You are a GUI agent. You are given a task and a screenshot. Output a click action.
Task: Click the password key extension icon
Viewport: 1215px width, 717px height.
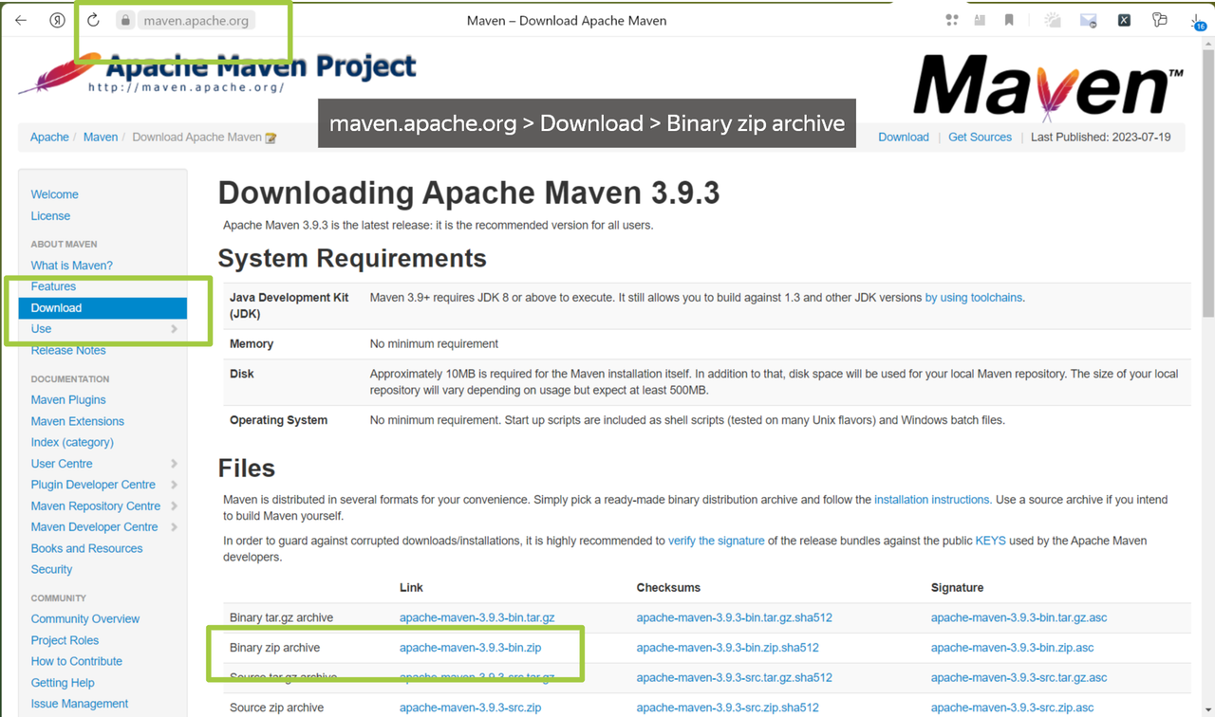coord(1158,19)
